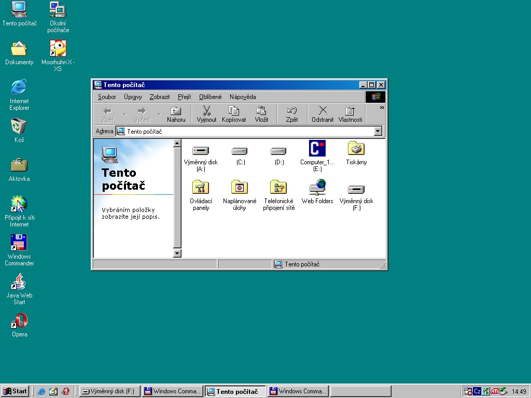Image resolution: width=531 pixels, height=398 pixels.
Task: Expand the toolbar overflow chevron
Action: (382, 108)
